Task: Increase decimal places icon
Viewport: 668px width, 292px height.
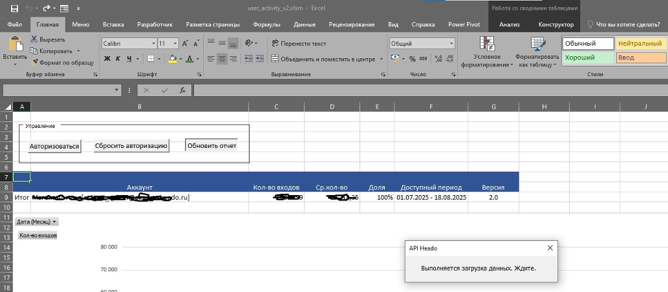Action: point(439,59)
